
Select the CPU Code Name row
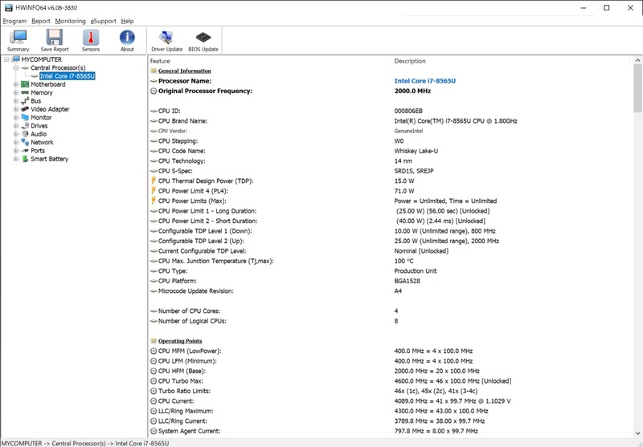(x=390, y=151)
